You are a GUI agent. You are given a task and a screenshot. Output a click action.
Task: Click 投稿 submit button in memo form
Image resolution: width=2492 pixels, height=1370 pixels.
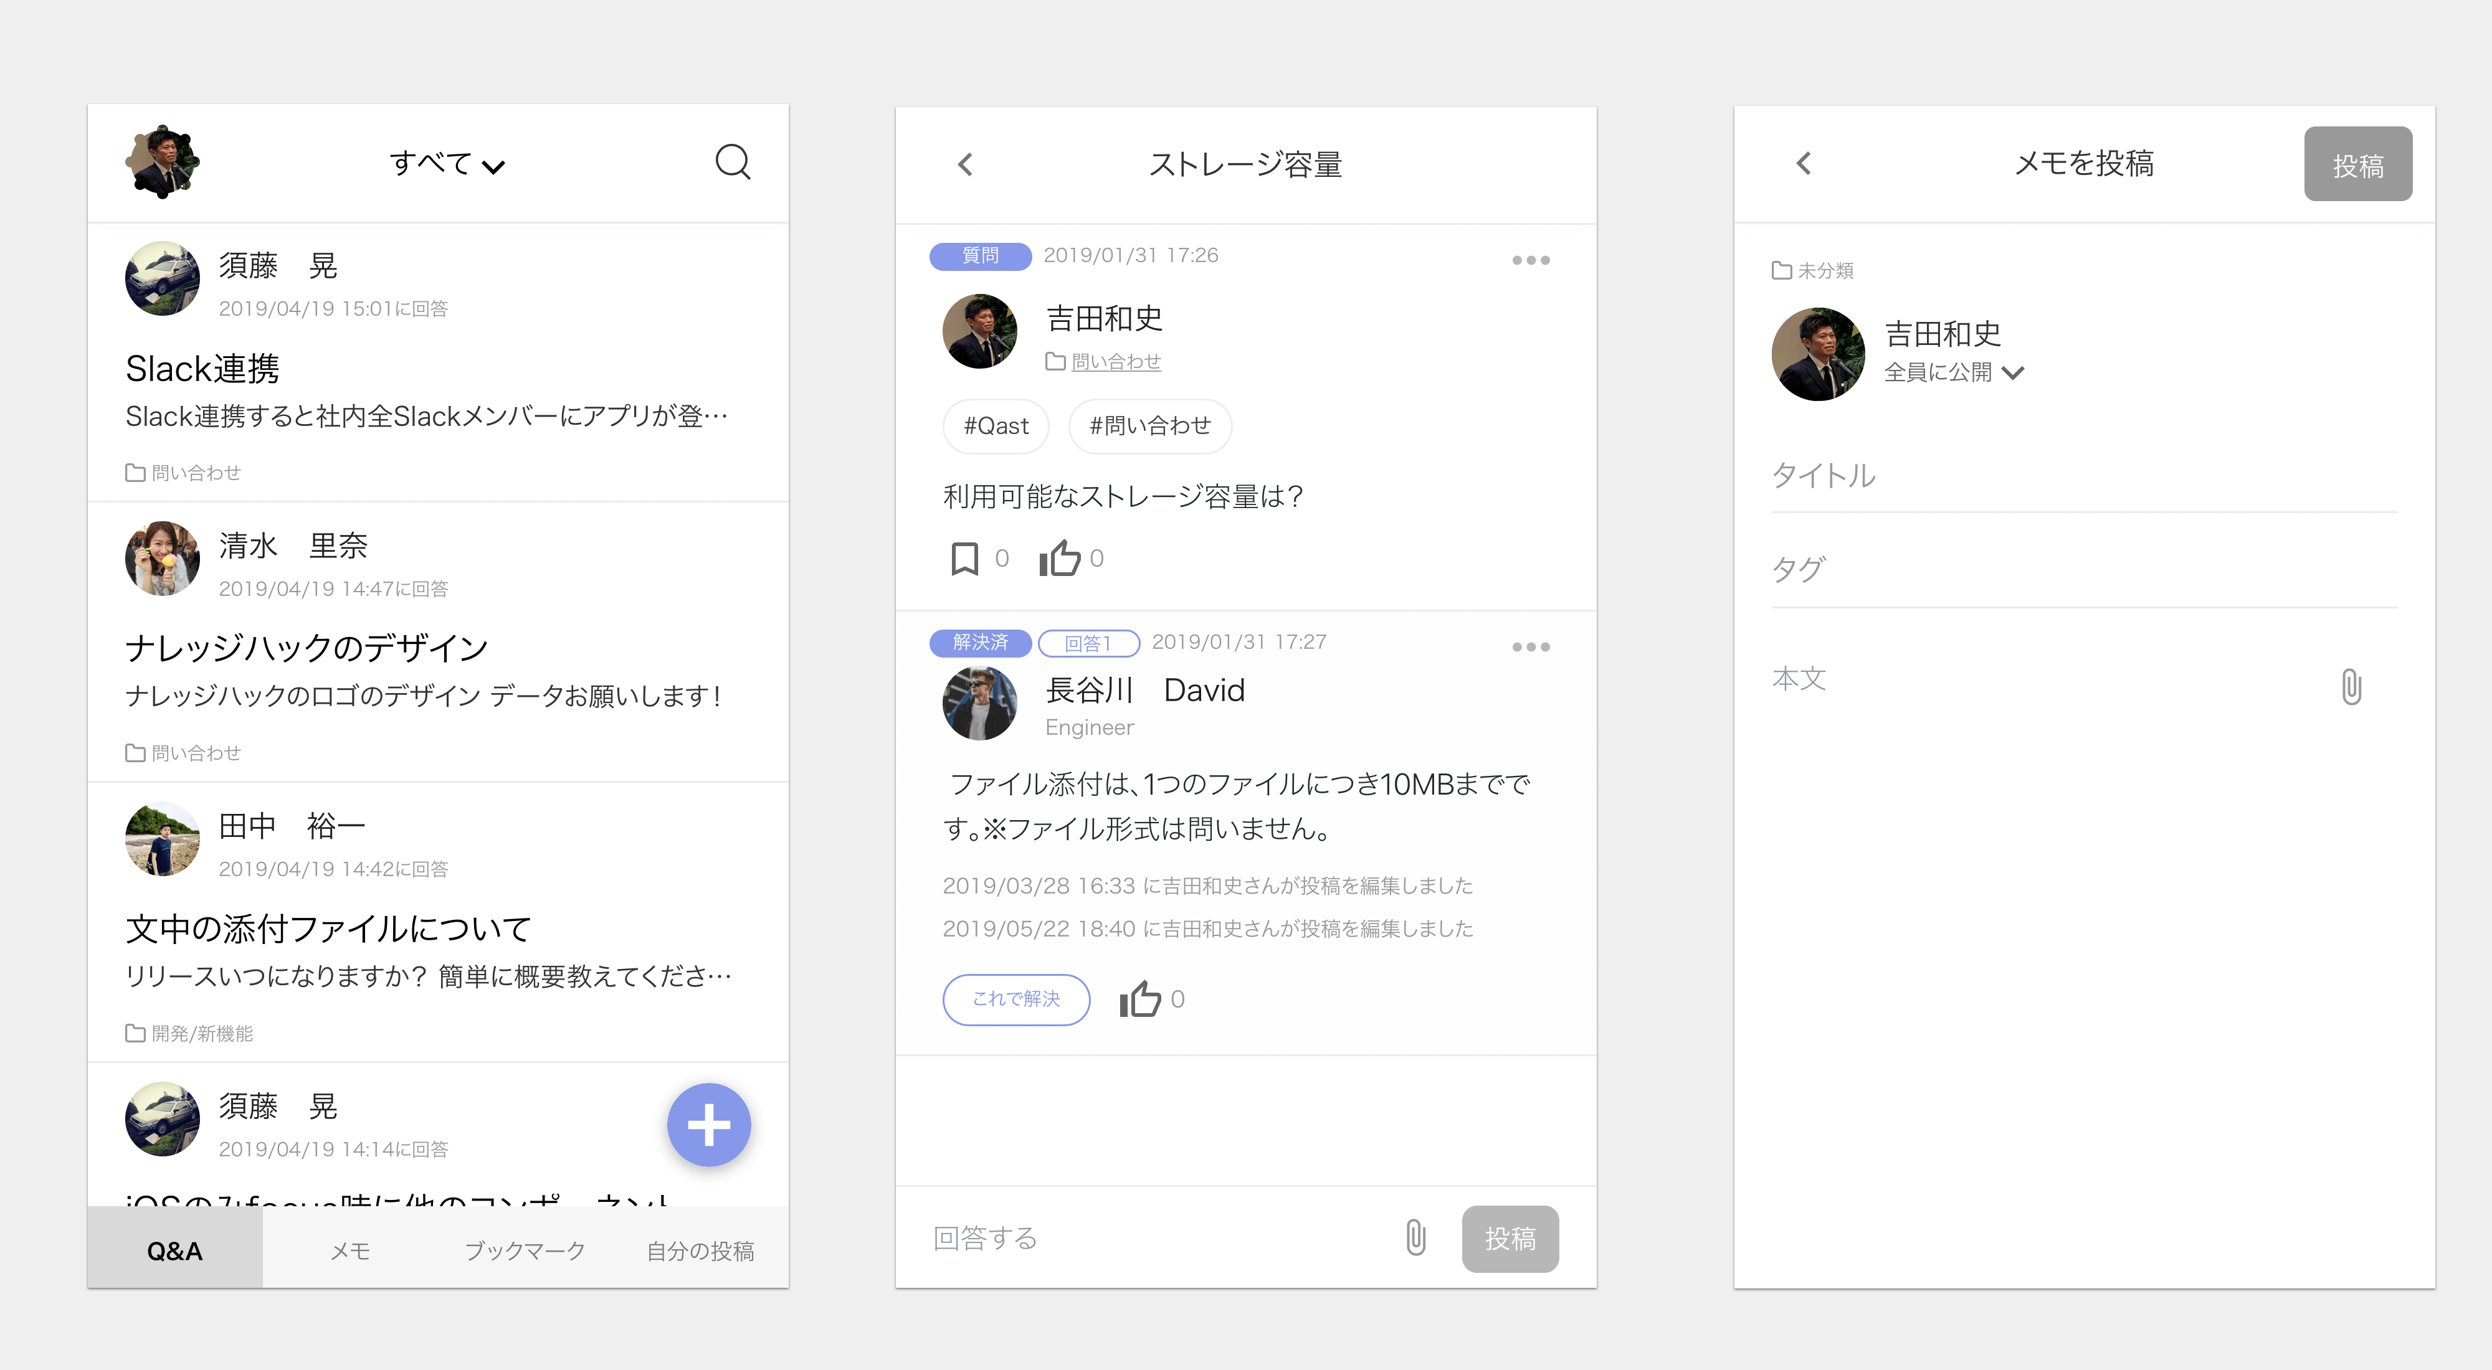click(x=2357, y=164)
